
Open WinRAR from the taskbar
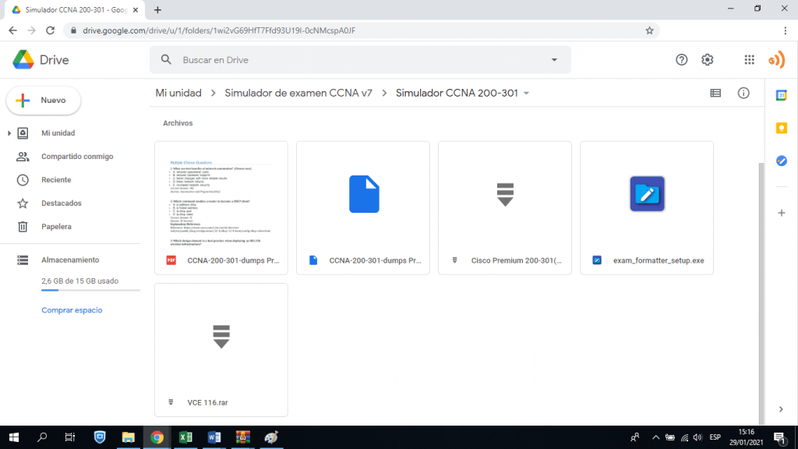click(x=243, y=437)
